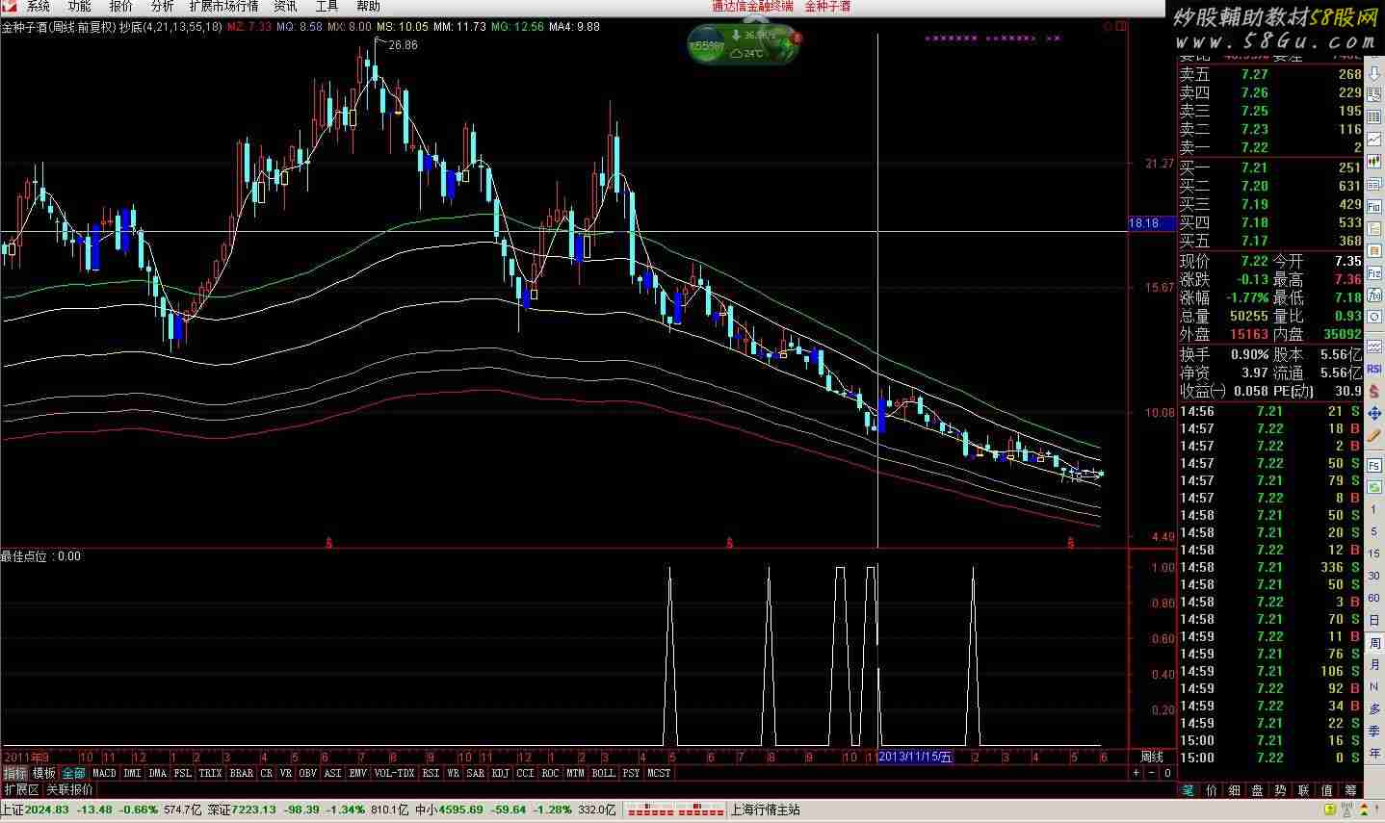Click the 深证 index value 7223.13
This screenshot has width=1385, height=823.
coord(253,810)
